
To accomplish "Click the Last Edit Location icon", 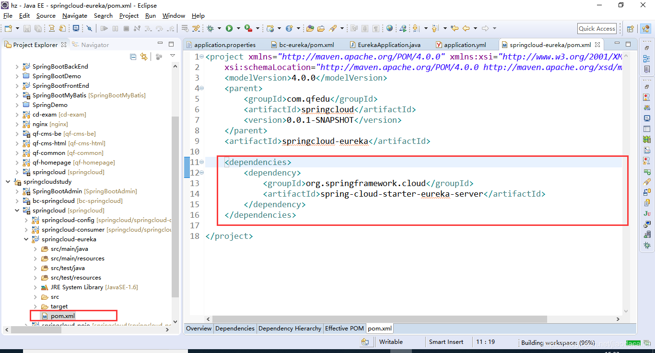I will click(454, 28).
